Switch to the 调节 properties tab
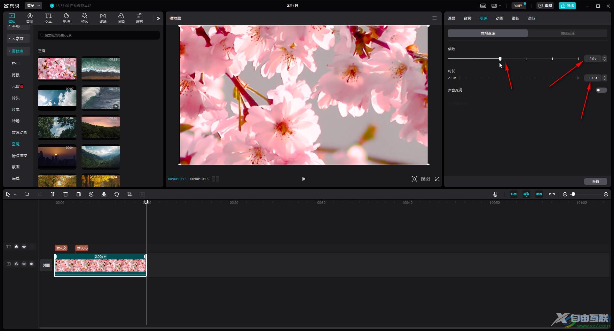This screenshot has width=614, height=331. 531,19
